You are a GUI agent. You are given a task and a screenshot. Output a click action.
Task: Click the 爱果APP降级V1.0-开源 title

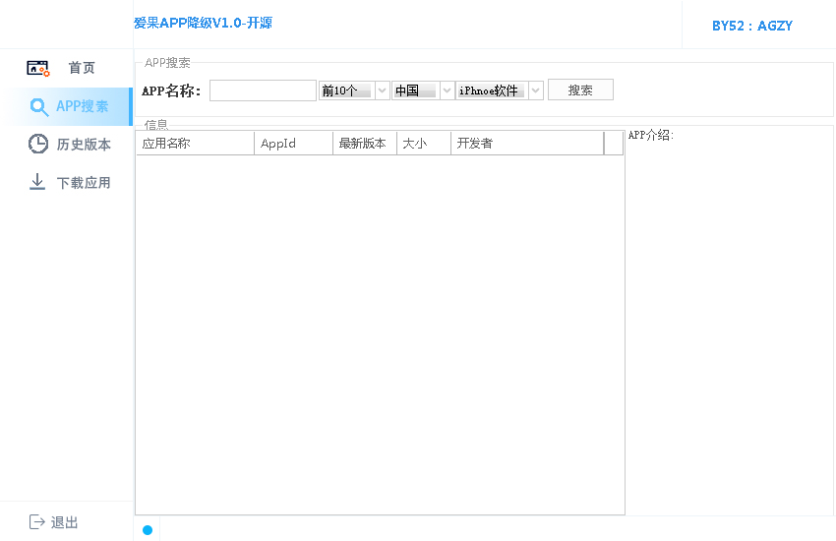203,23
